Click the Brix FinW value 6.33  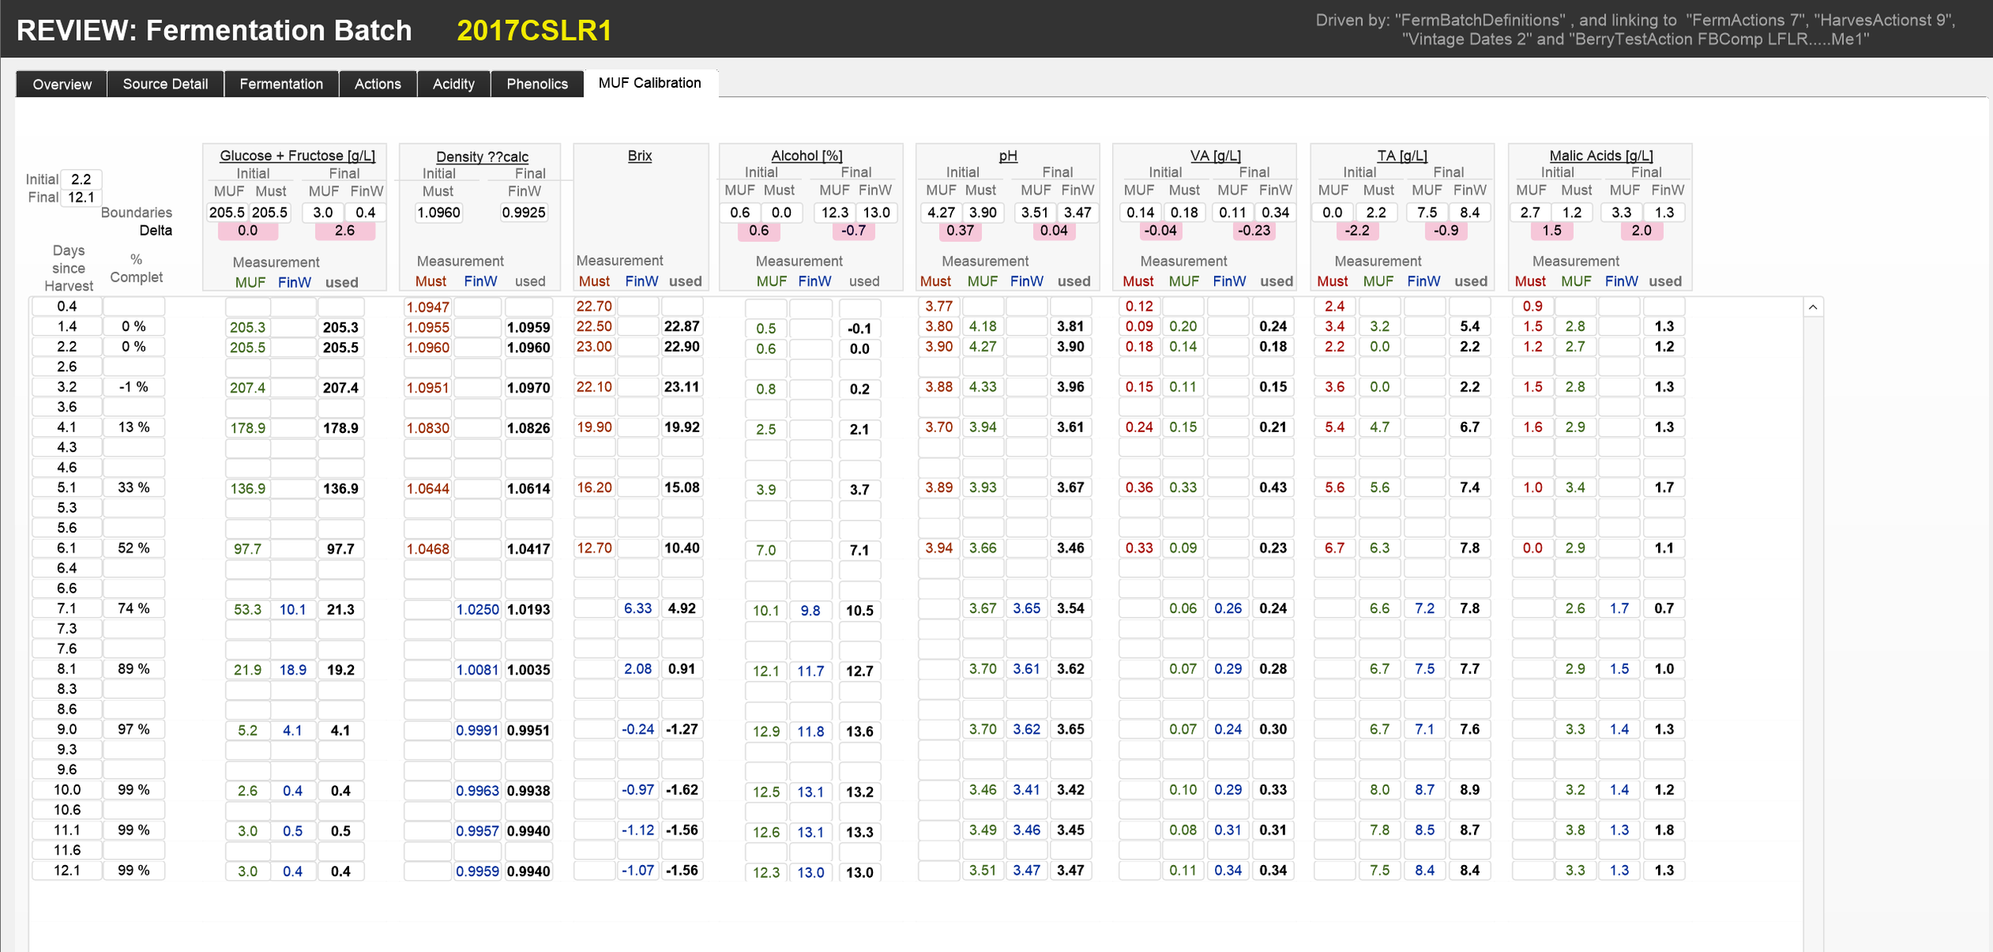tap(638, 608)
